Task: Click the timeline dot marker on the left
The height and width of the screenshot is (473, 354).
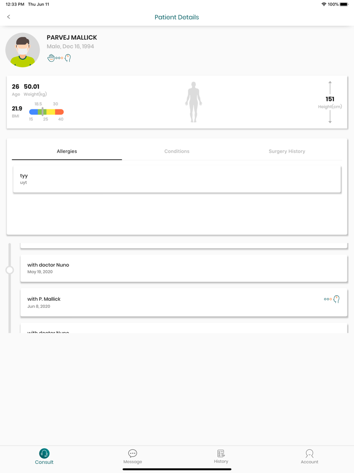Action: 9,269
